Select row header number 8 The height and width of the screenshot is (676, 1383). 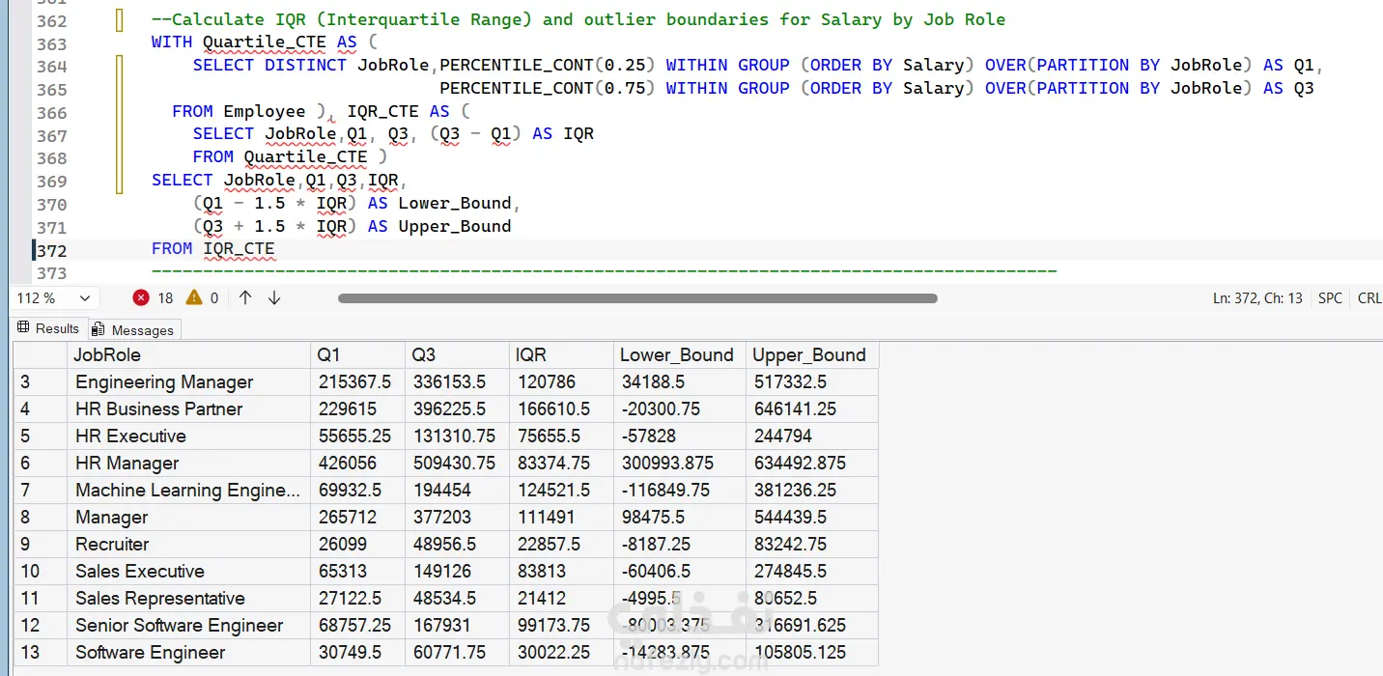41,517
